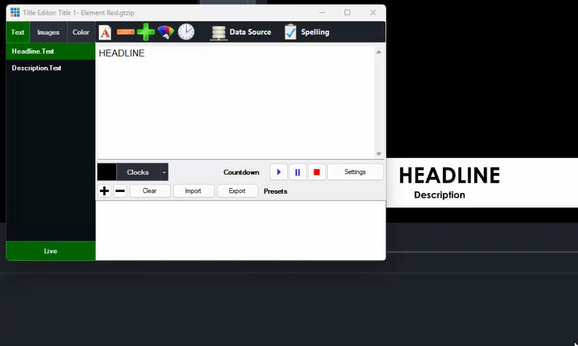Click the plus icon below Clocks
The height and width of the screenshot is (346, 578).
104,190
